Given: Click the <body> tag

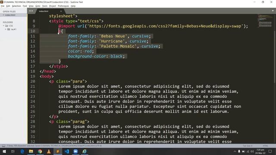Looking at the screenshot, I should tap(47, 77).
